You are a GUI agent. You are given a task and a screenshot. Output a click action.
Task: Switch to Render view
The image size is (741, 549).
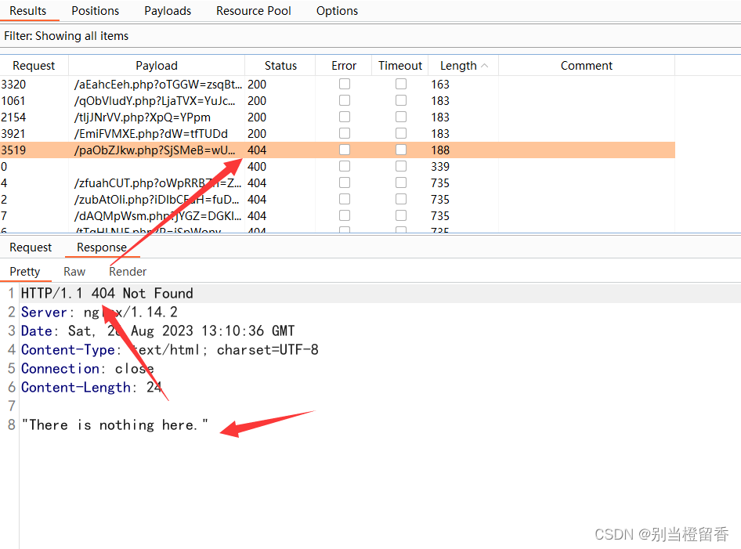pos(128,272)
